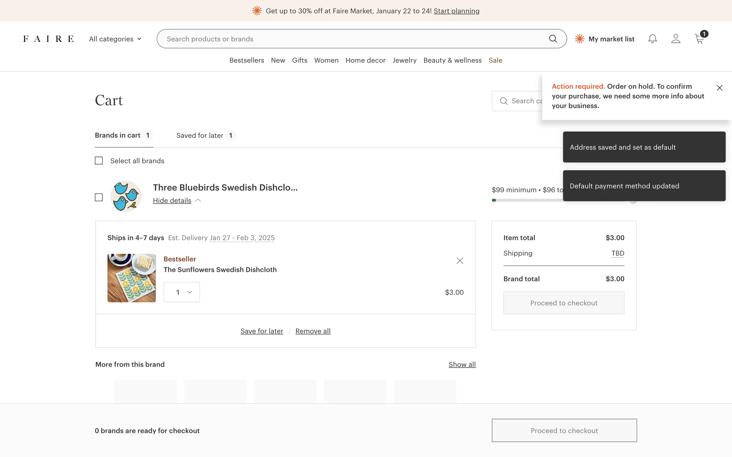The width and height of the screenshot is (732, 457).
Task: Tick the Three Bluebirds brand checkbox
Action: [99, 197]
